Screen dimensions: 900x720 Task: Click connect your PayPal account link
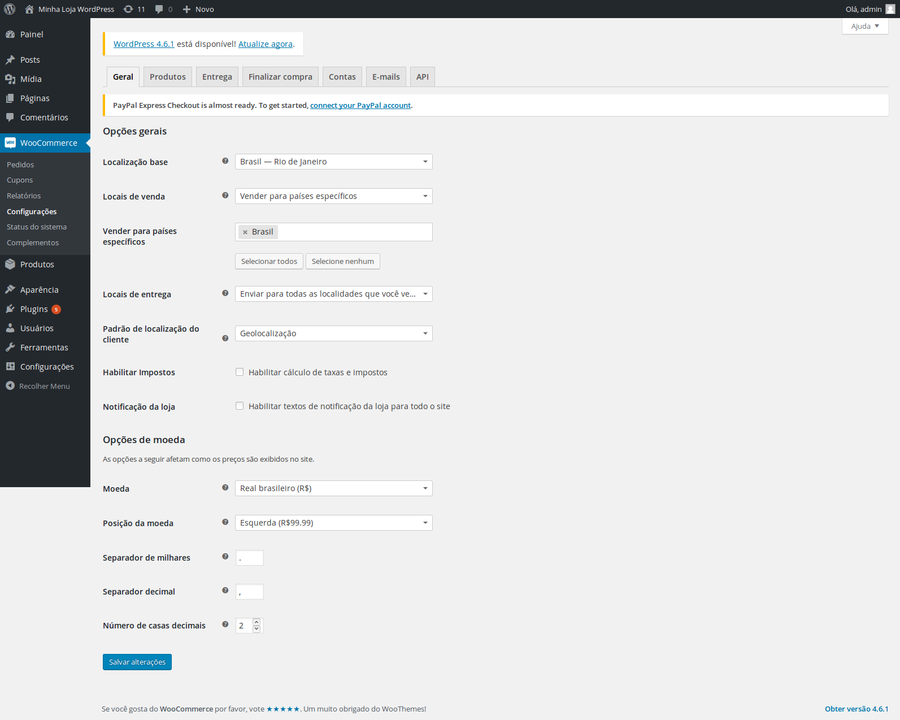pos(360,106)
